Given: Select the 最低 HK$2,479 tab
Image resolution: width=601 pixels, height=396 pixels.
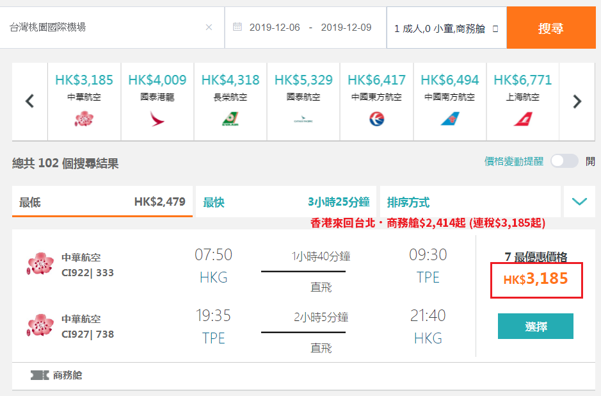Looking at the screenshot, I should point(102,201).
